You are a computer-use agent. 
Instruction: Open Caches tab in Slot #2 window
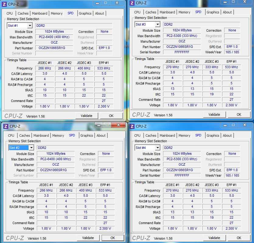[25, 136]
